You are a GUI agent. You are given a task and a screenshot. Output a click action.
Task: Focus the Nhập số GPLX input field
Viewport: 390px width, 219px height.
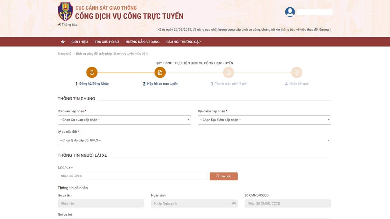click(x=133, y=176)
